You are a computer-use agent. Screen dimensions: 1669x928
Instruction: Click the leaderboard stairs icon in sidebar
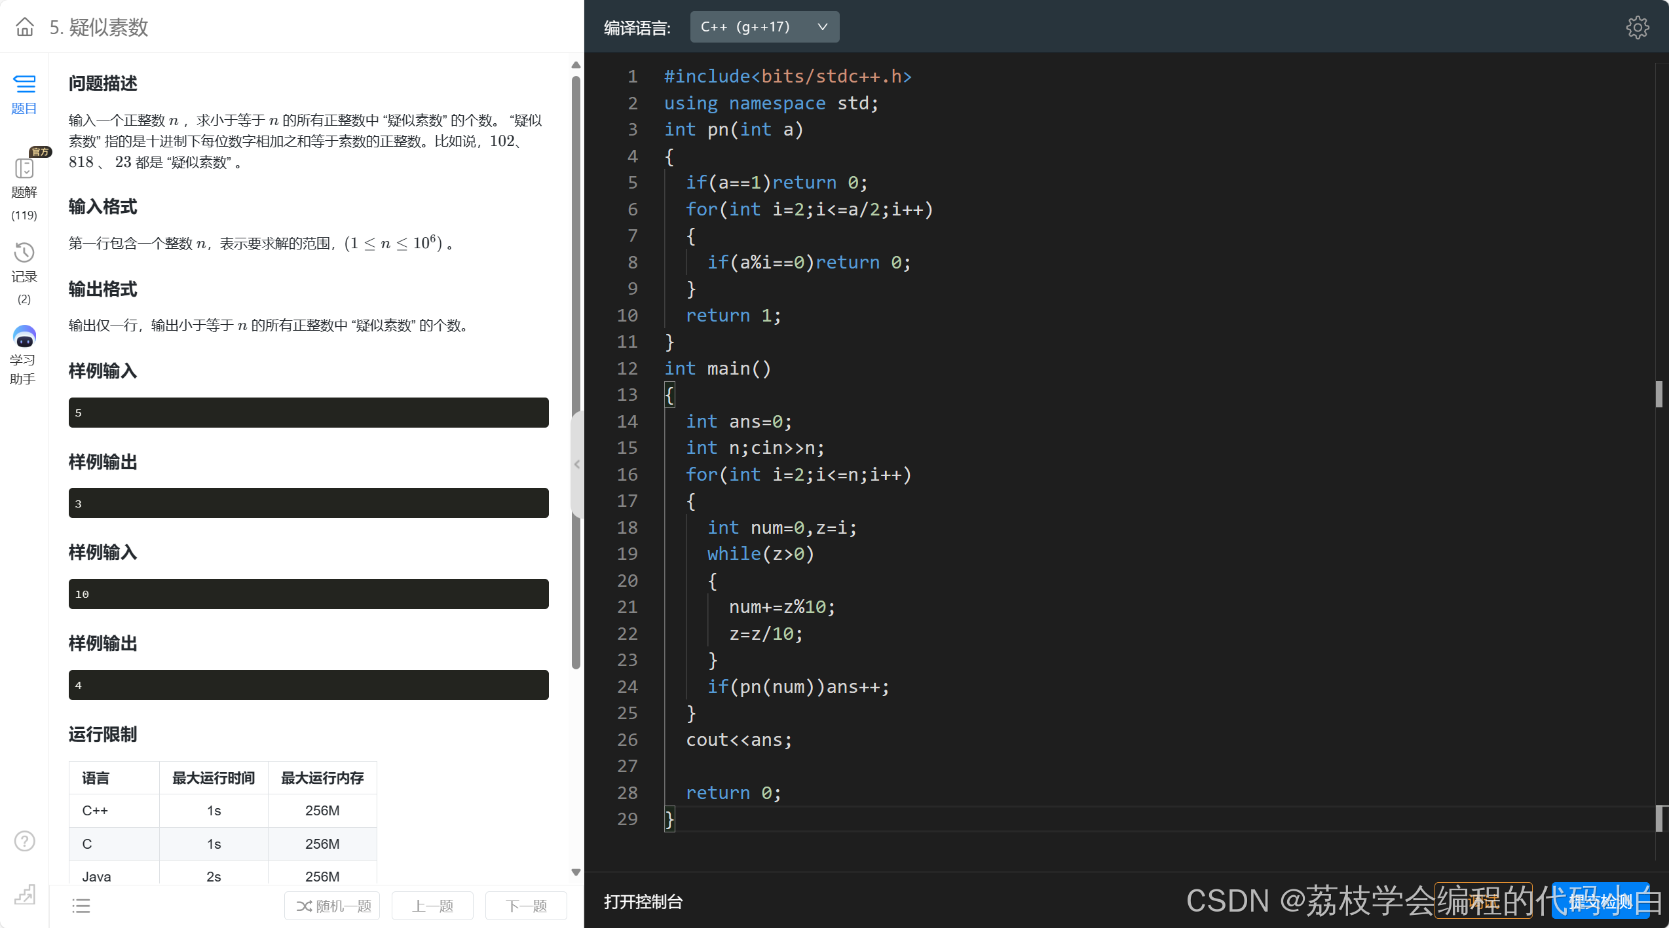[25, 895]
